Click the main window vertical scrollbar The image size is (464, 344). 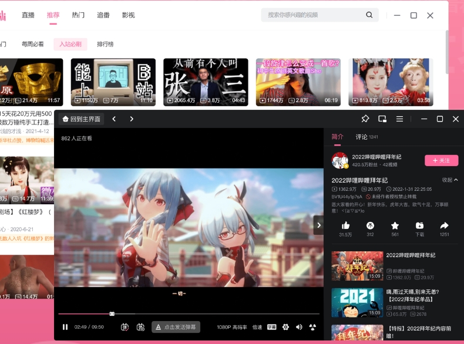point(447,52)
